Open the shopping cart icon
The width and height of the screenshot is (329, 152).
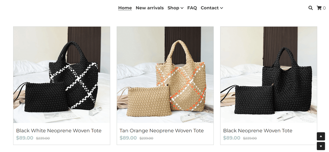tap(319, 8)
